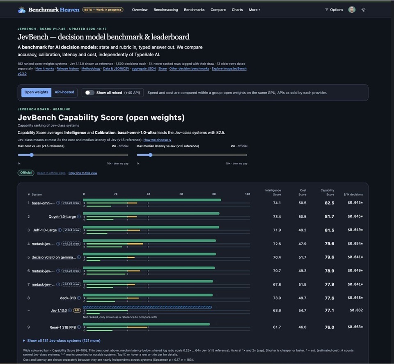Expand Show all 131 Jev-class systems
Image resolution: width=394 pixels, height=364 pixels.
(62, 340)
